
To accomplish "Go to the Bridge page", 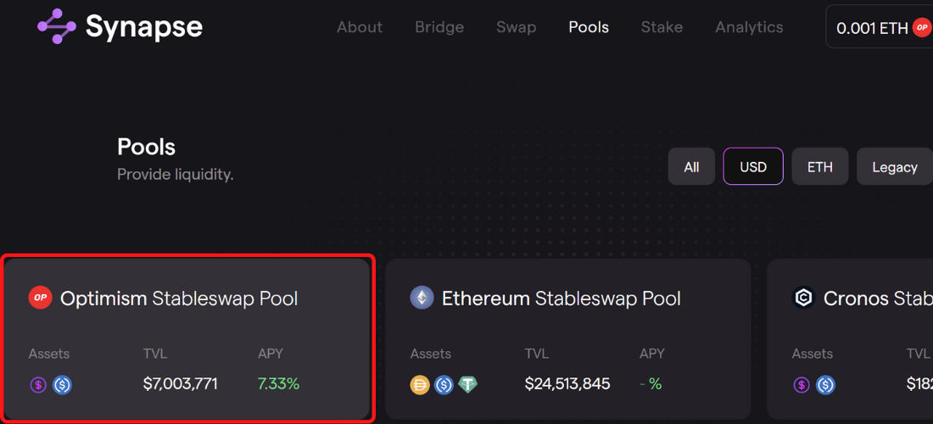I will (439, 27).
